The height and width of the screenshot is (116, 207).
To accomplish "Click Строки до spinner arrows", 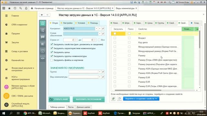I will (x=94, y=40).
